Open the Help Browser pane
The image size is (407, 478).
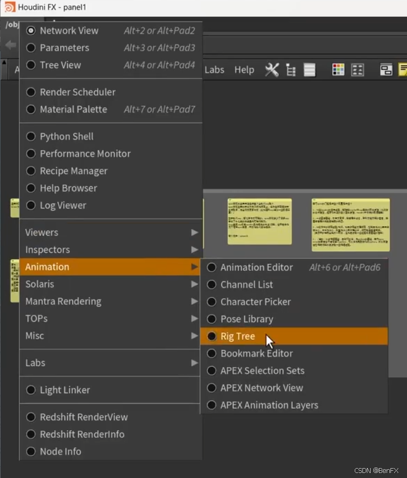(111, 188)
